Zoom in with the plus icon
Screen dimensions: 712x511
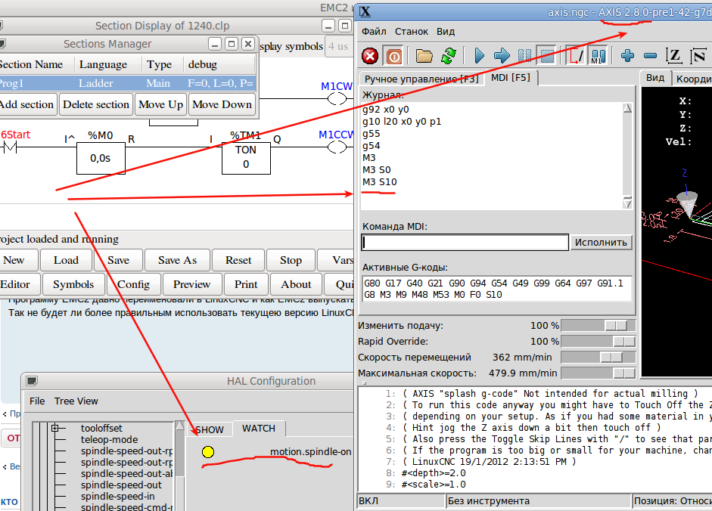(x=627, y=56)
